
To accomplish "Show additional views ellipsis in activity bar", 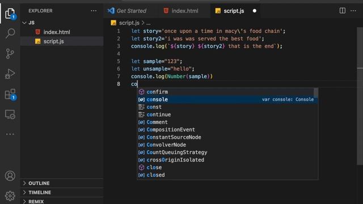I will click(x=10, y=134).
